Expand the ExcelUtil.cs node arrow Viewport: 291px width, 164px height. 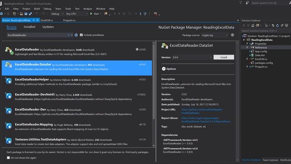(247, 59)
